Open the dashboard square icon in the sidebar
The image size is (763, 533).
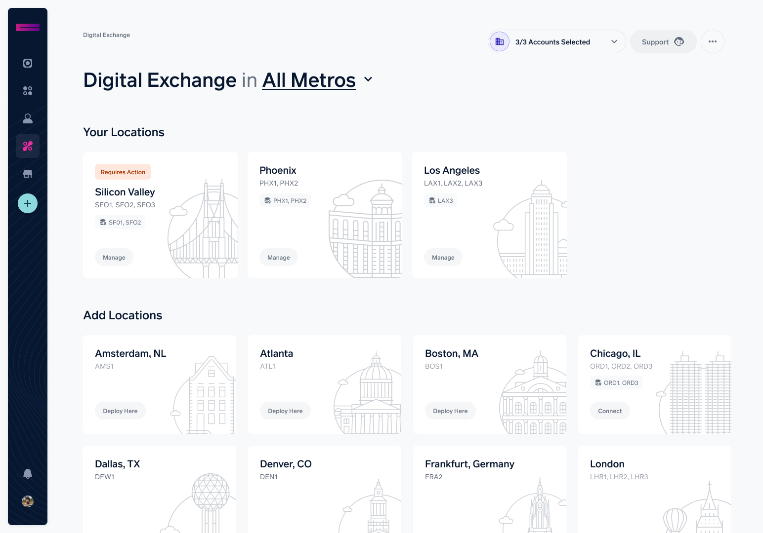click(x=28, y=63)
